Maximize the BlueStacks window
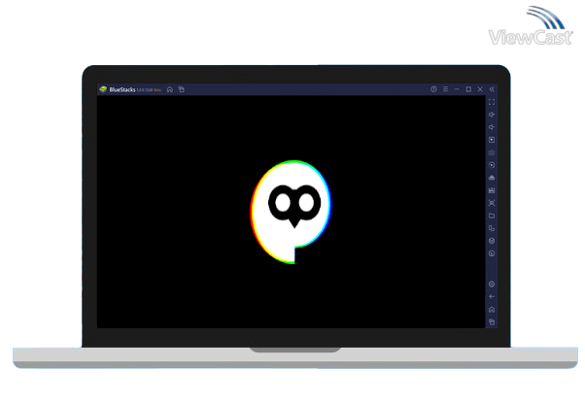 click(x=468, y=89)
